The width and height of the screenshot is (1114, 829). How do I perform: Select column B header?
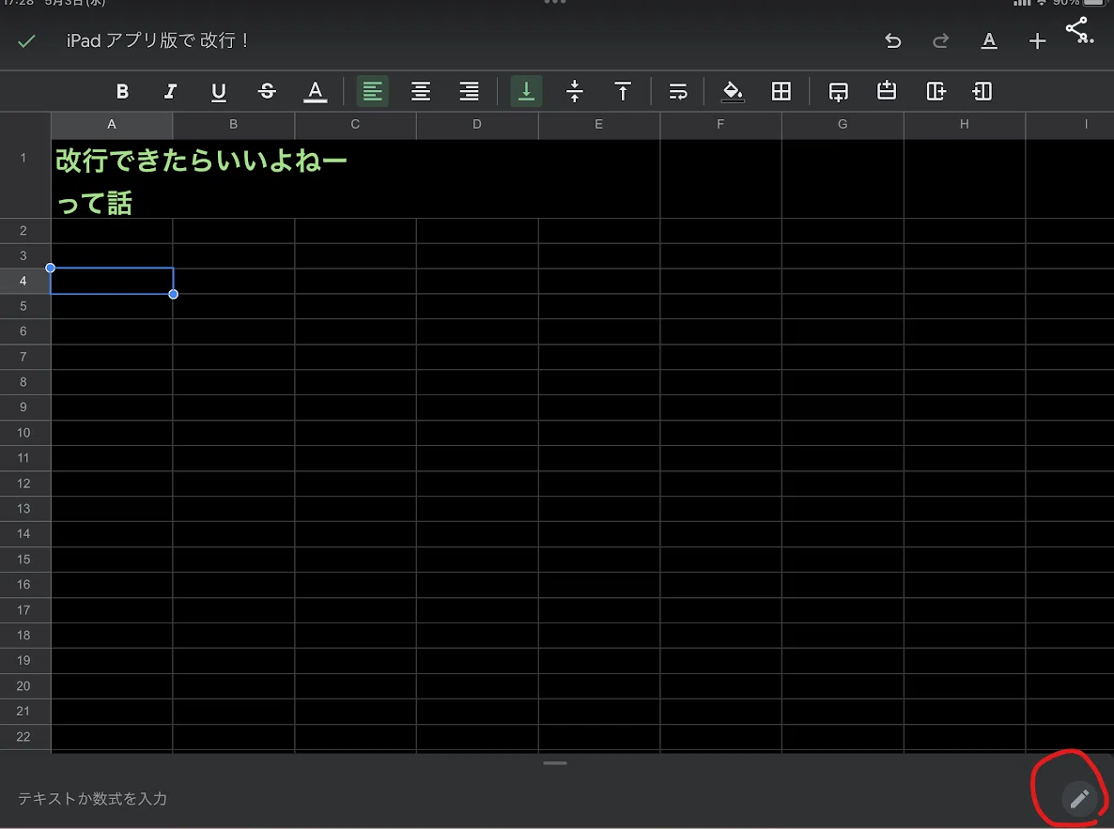pyautogui.click(x=234, y=124)
